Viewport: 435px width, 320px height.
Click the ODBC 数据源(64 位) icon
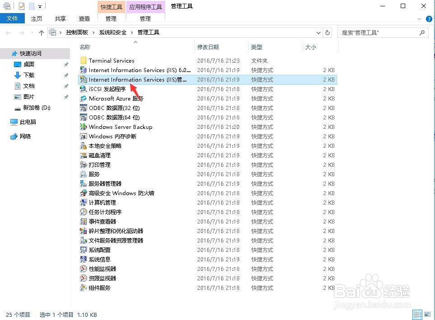83,117
